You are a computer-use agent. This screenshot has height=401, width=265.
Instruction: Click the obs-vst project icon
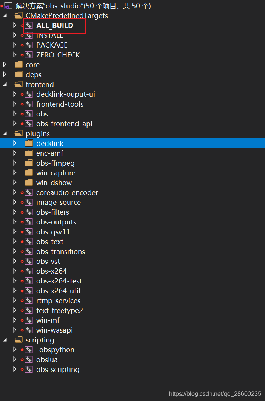tap(29, 262)
